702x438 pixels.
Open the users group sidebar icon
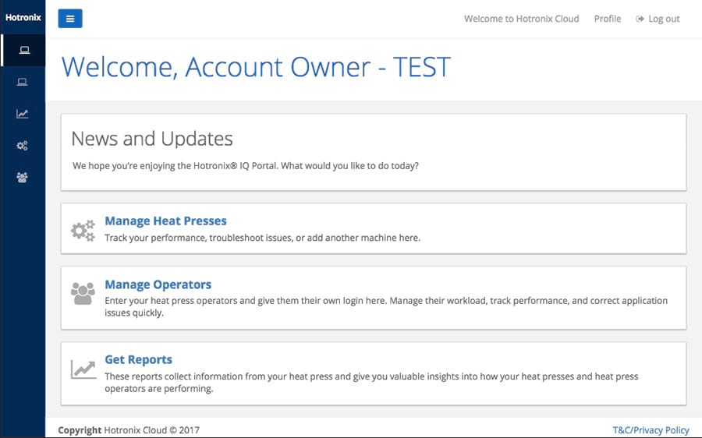(x=23, y=178)
